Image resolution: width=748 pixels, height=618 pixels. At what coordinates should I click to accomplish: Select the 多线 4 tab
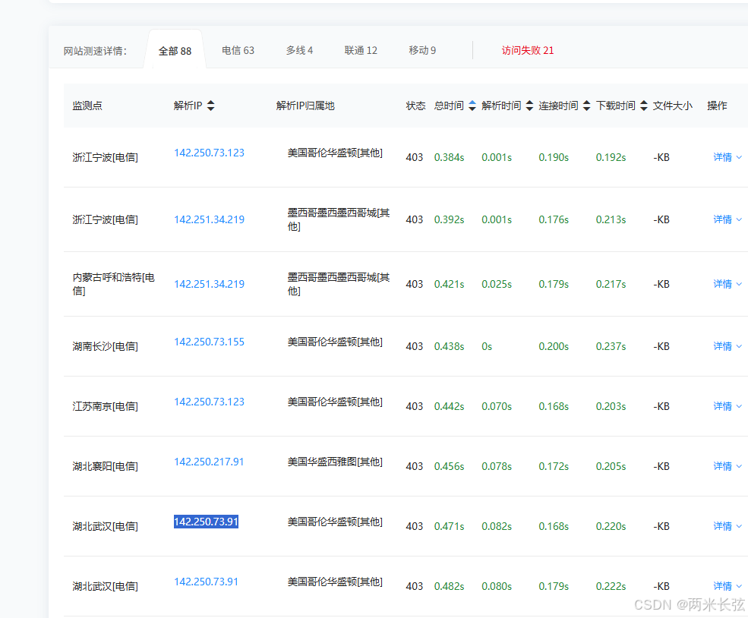pyautogui.click(x=299, y=50)
